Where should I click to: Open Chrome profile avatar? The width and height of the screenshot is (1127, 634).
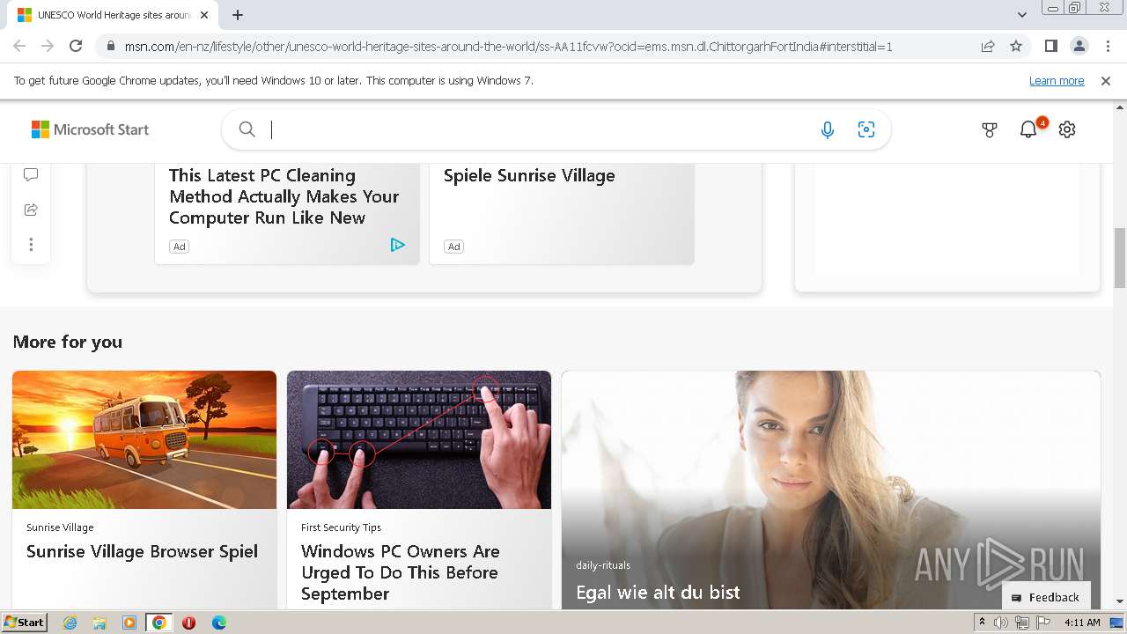(x=1079, y=46)
